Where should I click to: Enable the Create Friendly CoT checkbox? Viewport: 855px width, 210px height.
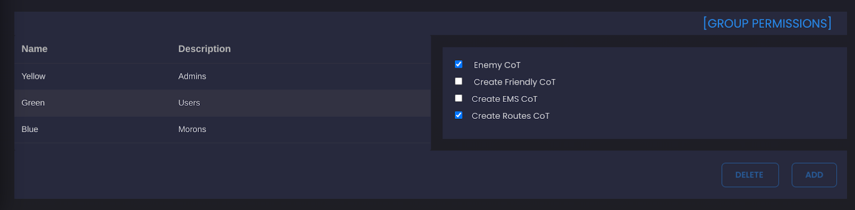click(458, 81)
